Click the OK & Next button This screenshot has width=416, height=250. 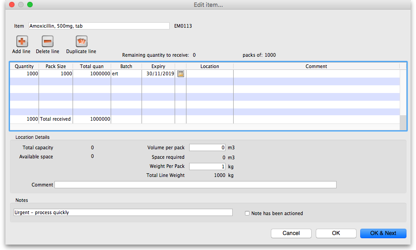coord(383,233)
